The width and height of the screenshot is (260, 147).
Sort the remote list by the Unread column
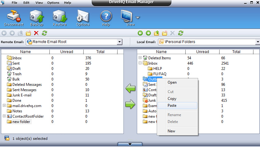pos(67,52)
